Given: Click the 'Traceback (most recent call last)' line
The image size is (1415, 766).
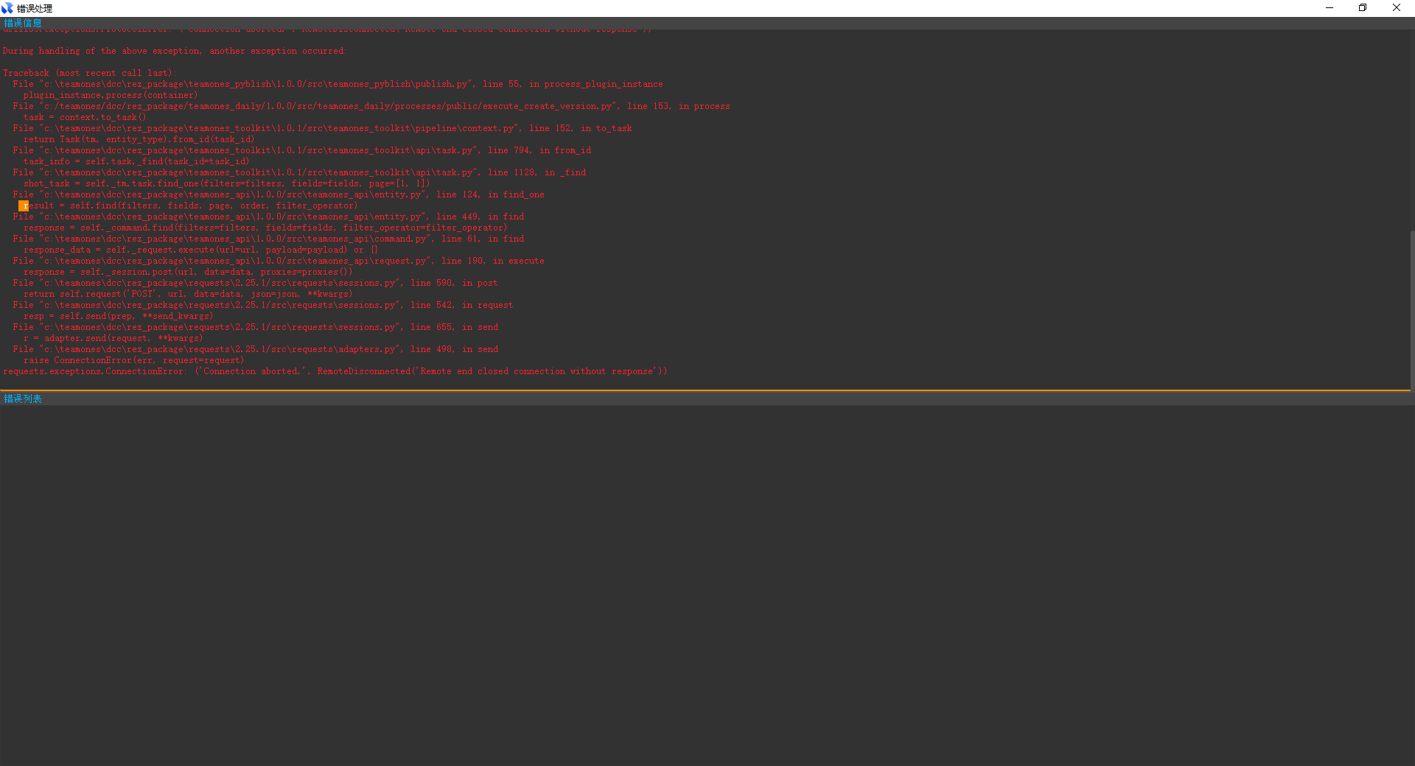Looking at the screenshot, I should [88, 73].
